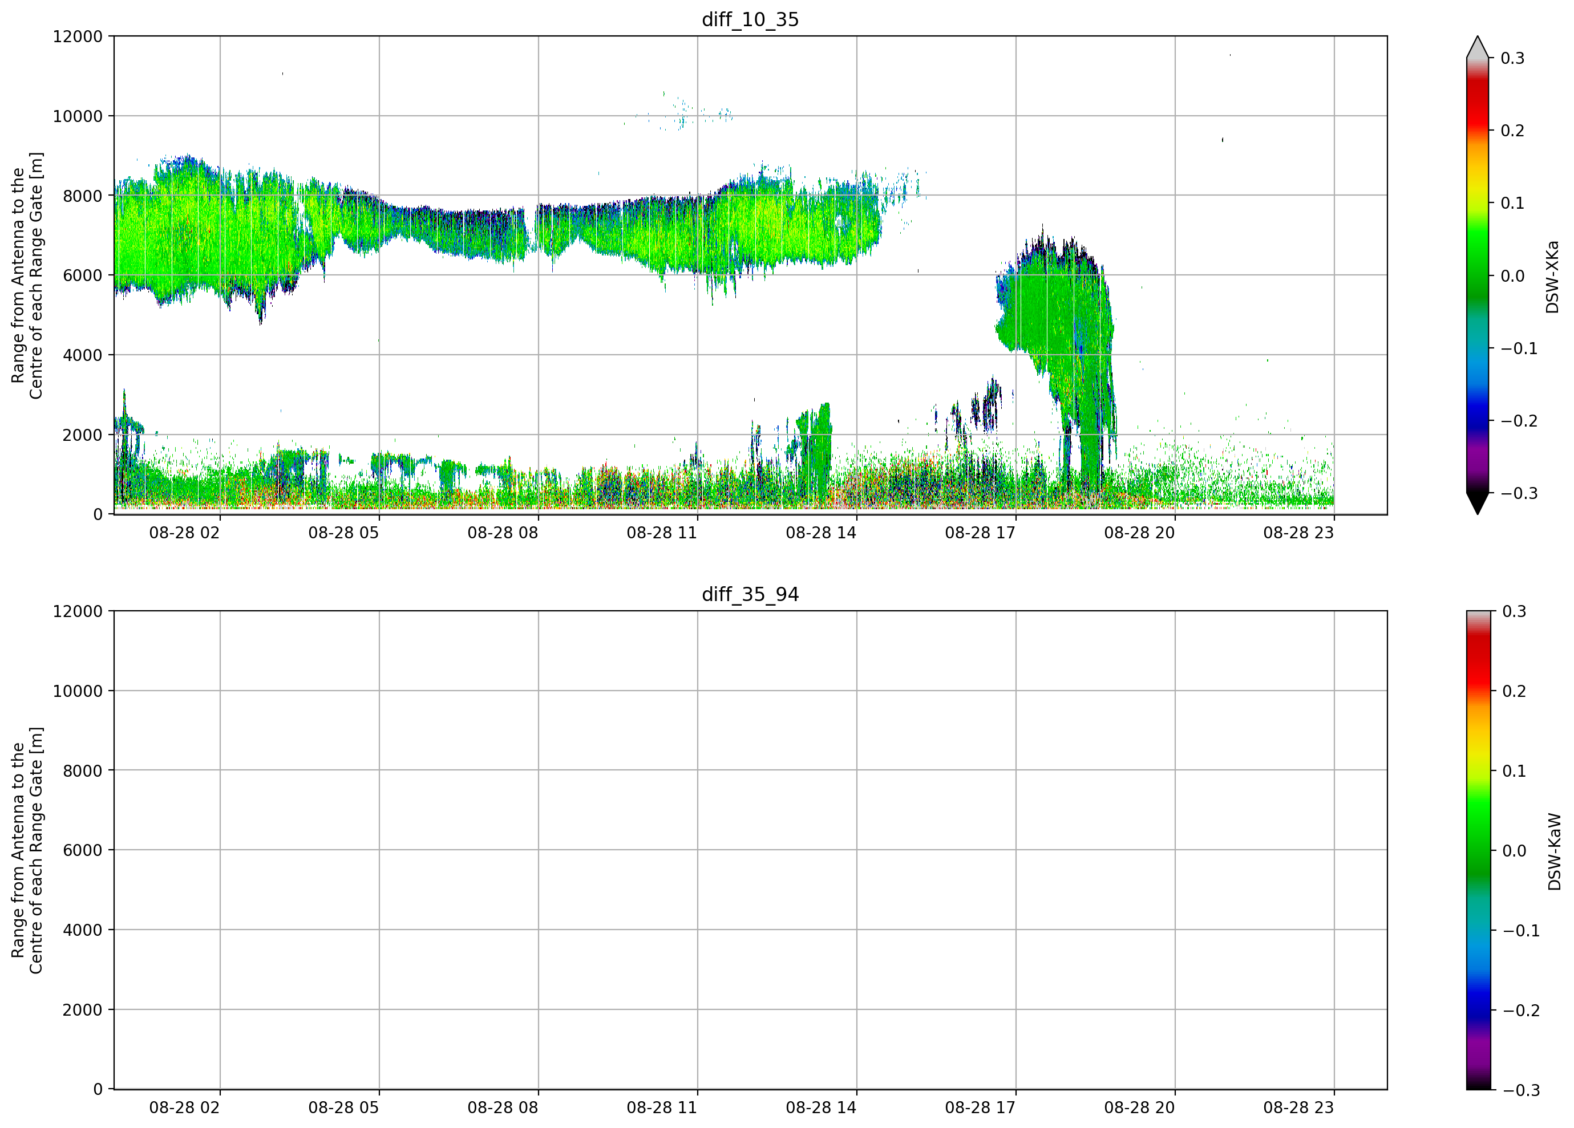This screenshot has height=1128, width=1574.
Task: Click the diff_35_94 plot title
Action: pyautogui.click(x=750, y=595)
